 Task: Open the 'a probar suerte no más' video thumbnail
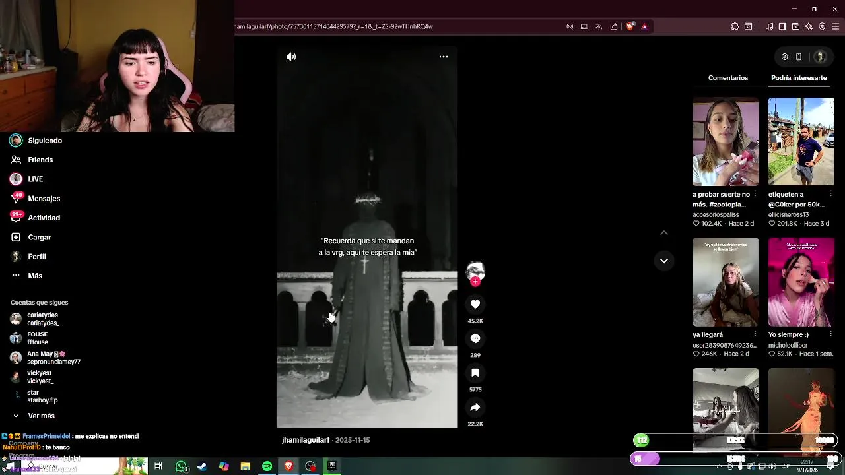tap(726, 142)
